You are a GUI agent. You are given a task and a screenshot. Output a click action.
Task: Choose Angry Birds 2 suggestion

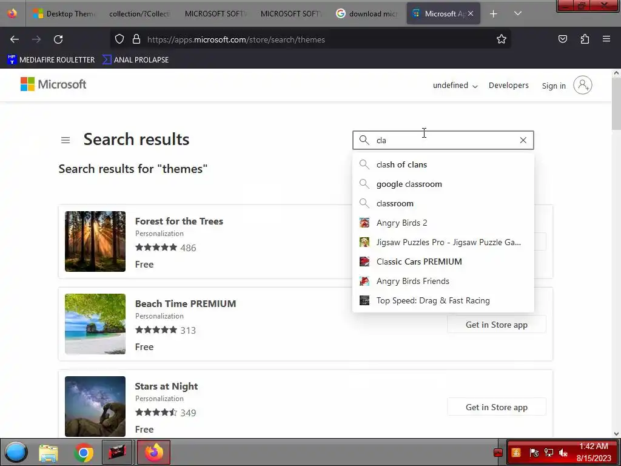tap(443, 223)
